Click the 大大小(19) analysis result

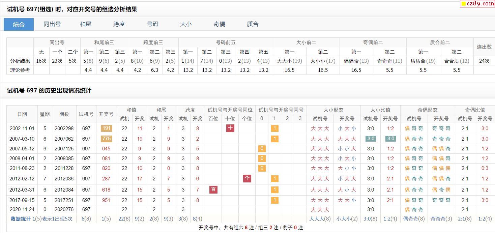point(290,61)
